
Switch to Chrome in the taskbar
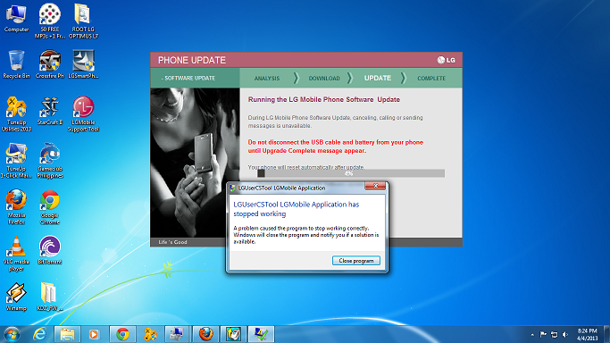122,334
